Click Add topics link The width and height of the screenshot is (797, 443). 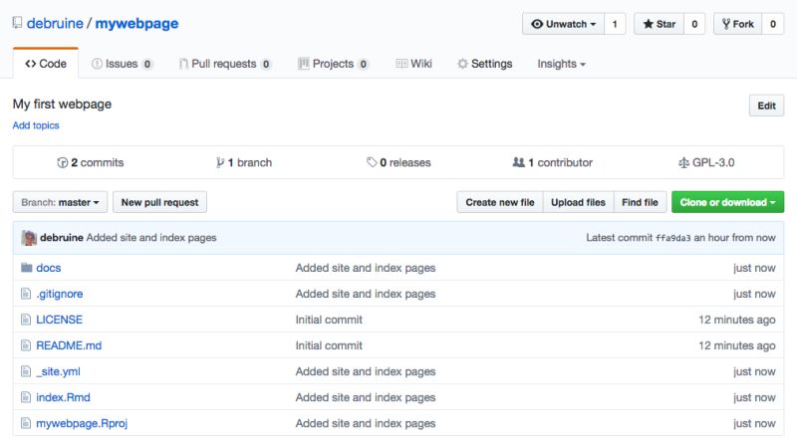(x=36, y=125)
